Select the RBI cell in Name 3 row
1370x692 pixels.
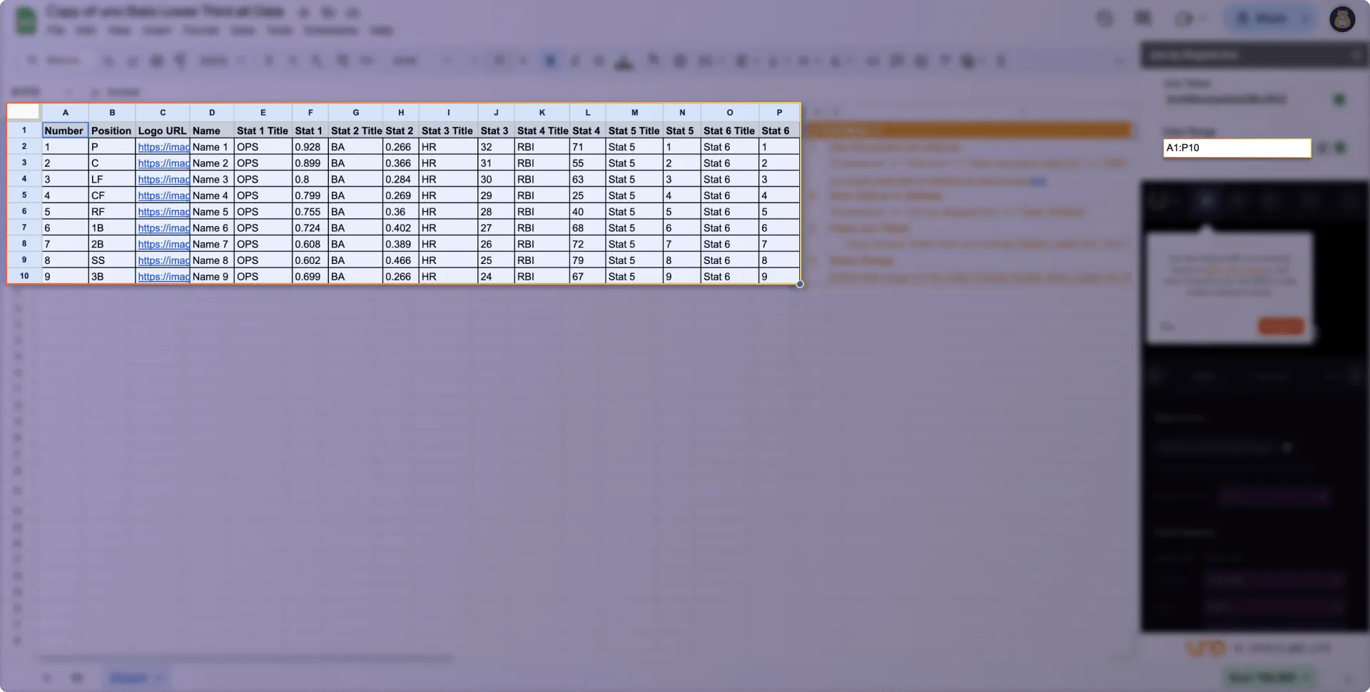pos(542,180)
